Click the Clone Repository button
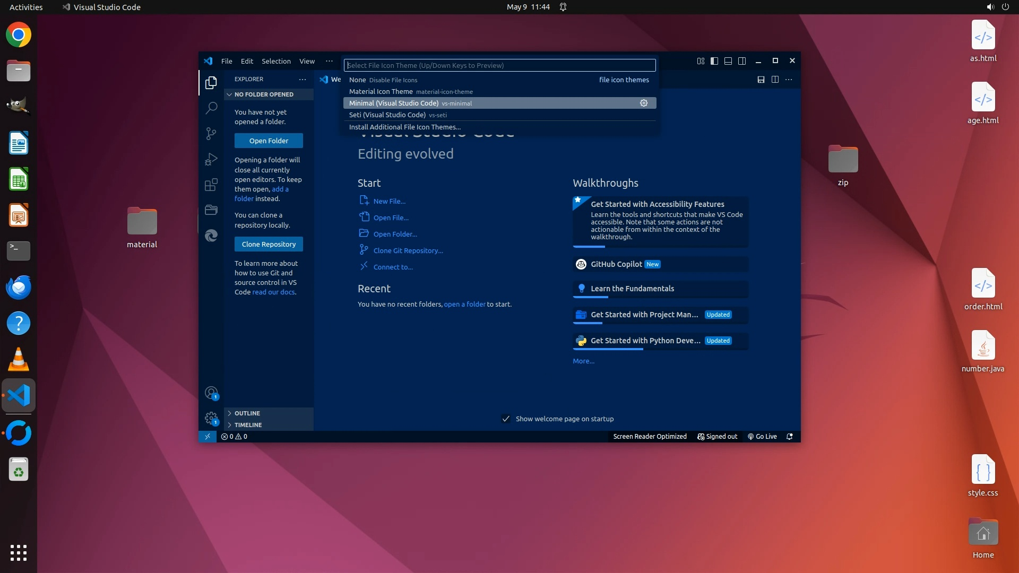 coord(269,244)
